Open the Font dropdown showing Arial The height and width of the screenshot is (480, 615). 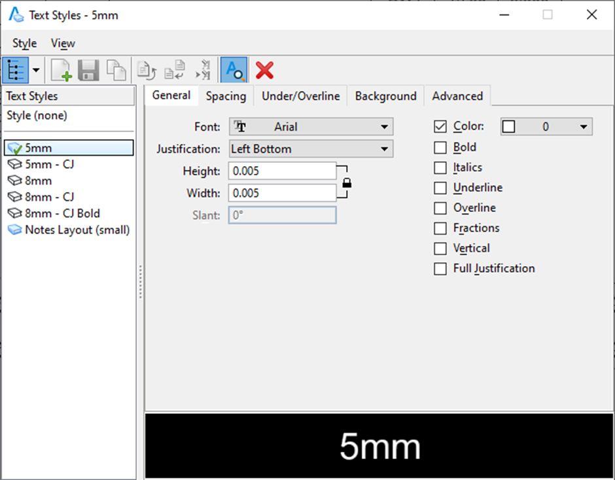tap(311, 127)
